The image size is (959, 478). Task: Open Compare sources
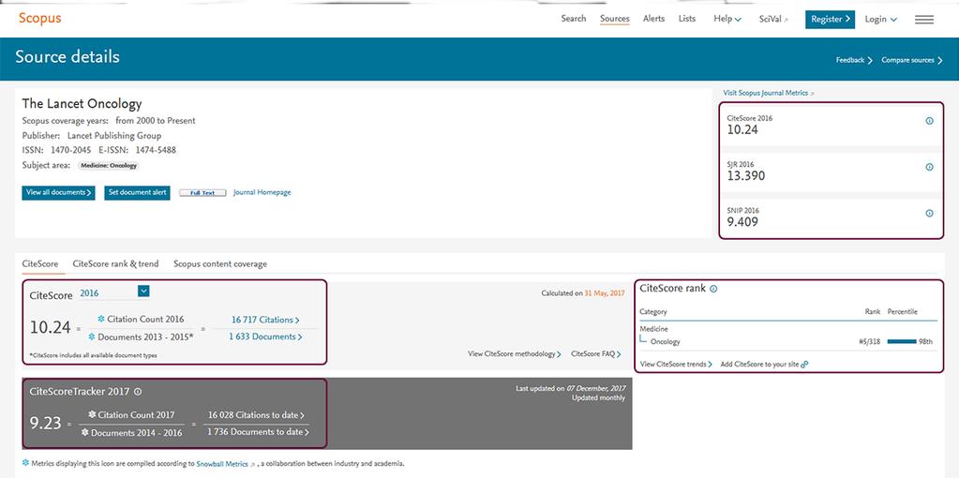(x=912, y=60)
